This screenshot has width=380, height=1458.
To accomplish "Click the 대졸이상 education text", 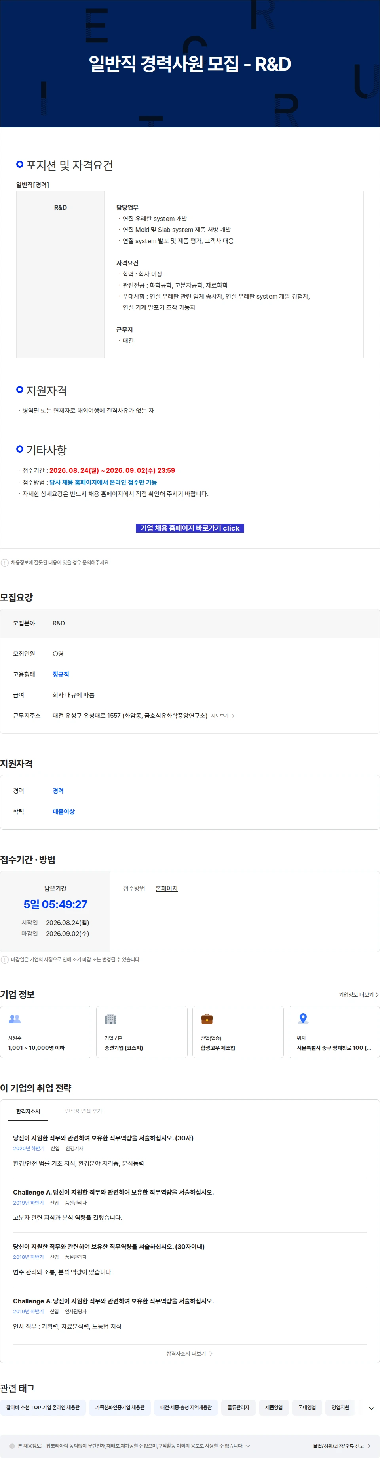I will [64, 811].
